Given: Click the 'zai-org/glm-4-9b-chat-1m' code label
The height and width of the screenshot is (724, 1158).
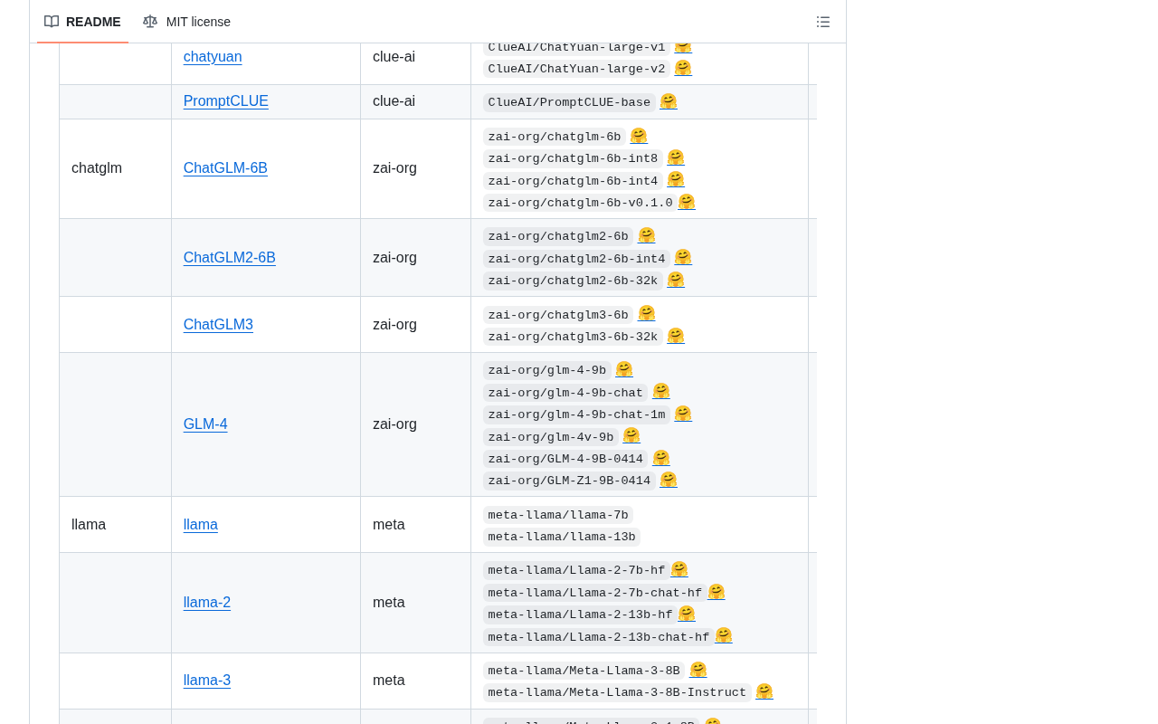Looking at the screenshot, I should point(576,414).
